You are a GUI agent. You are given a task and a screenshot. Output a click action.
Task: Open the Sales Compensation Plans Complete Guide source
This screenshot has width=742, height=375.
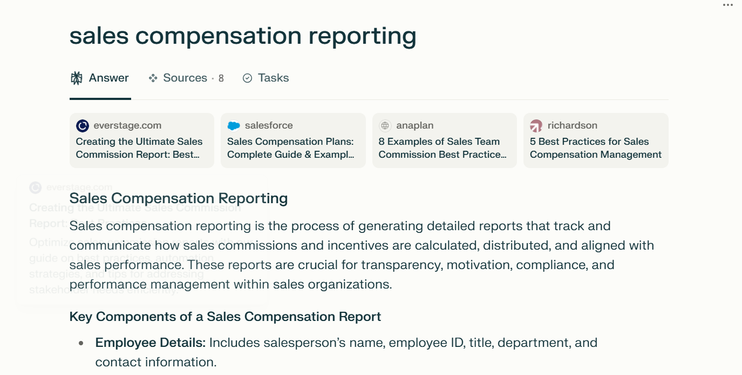coord(292,148)
